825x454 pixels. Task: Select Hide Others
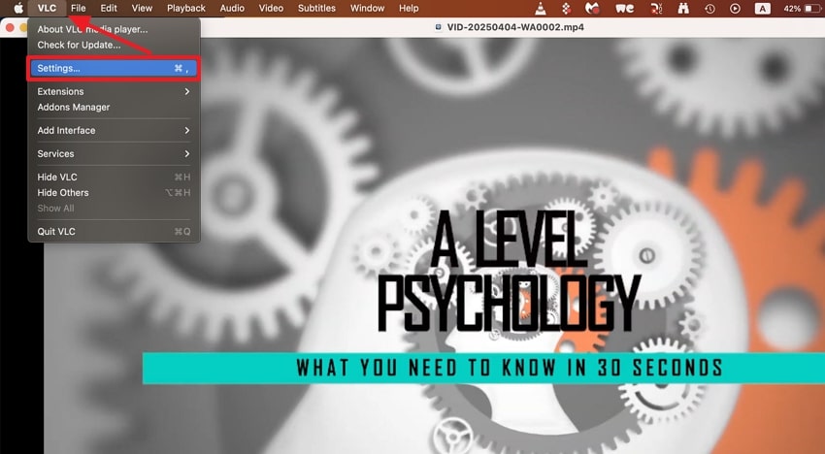114,193
